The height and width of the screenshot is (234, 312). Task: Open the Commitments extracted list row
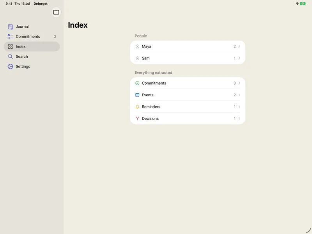(188, 83)
